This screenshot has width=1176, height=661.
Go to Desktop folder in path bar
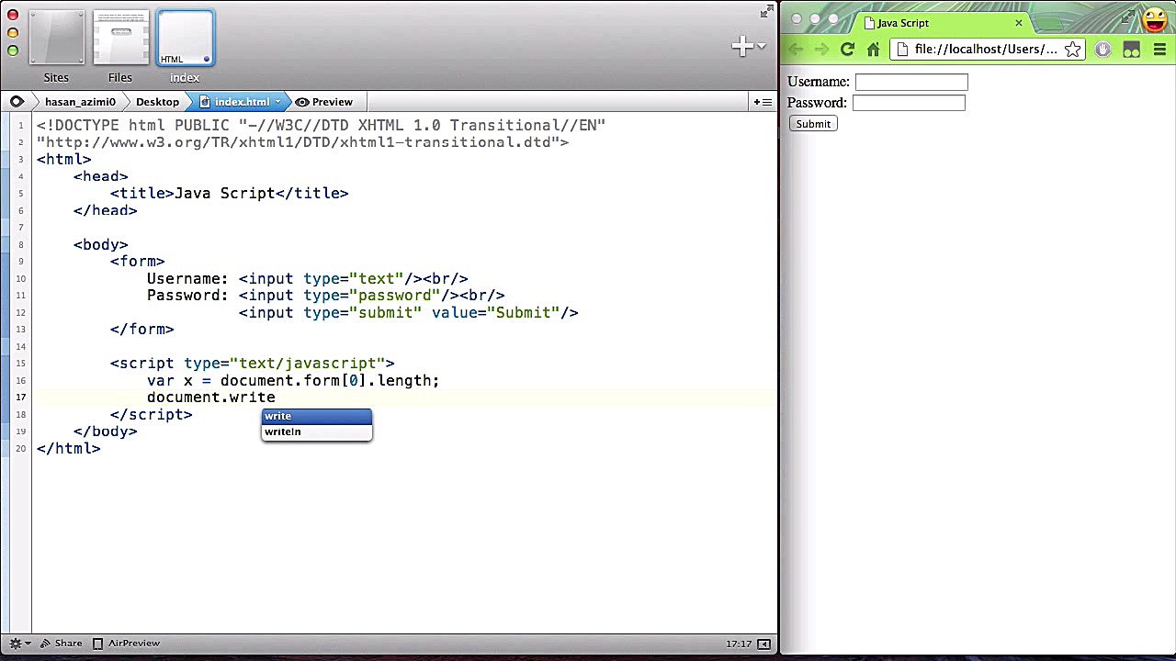tap(157, 102)
